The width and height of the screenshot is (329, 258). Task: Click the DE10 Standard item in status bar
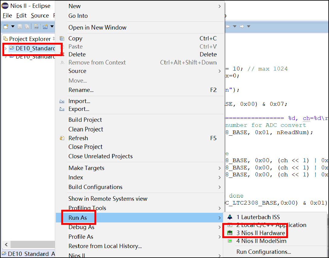(x=28, y=254)
